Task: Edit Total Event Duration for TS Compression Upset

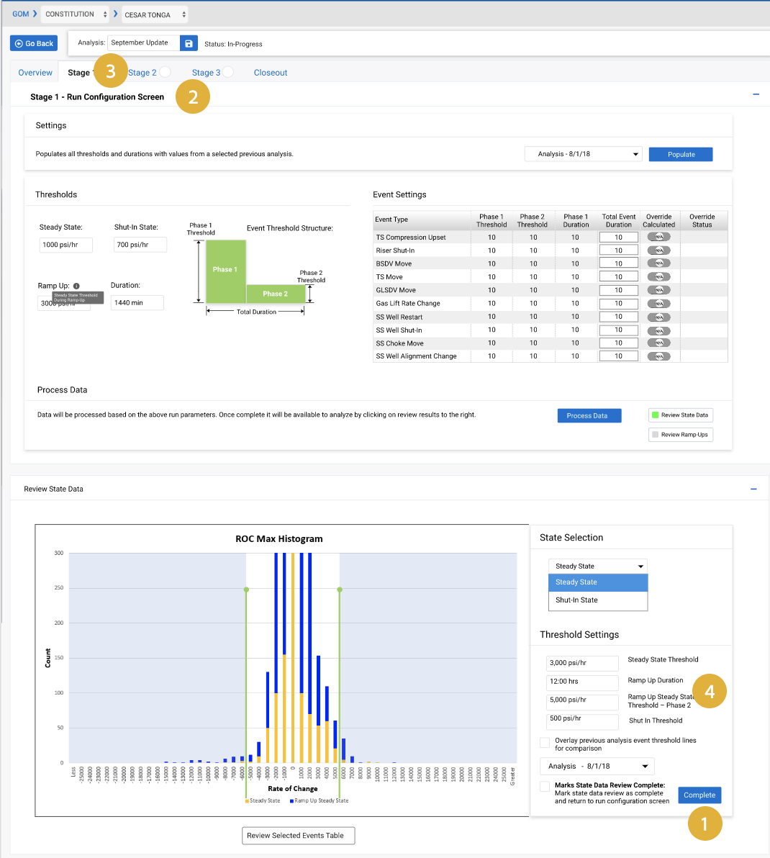Action: click(x=618, y=237)
